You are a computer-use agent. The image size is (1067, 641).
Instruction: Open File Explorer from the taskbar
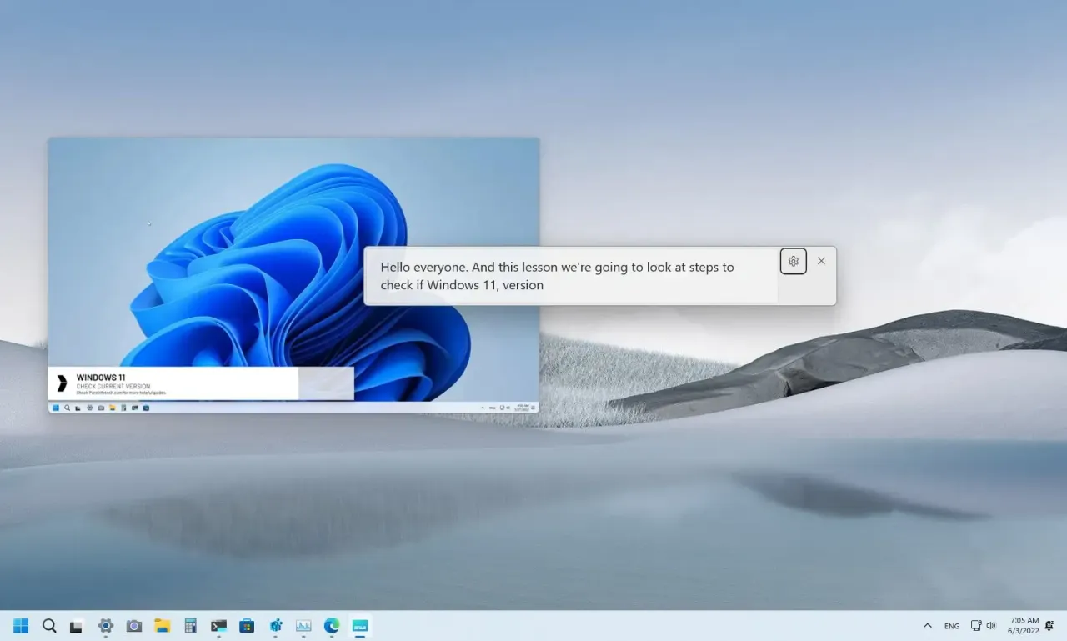(162, 625)
